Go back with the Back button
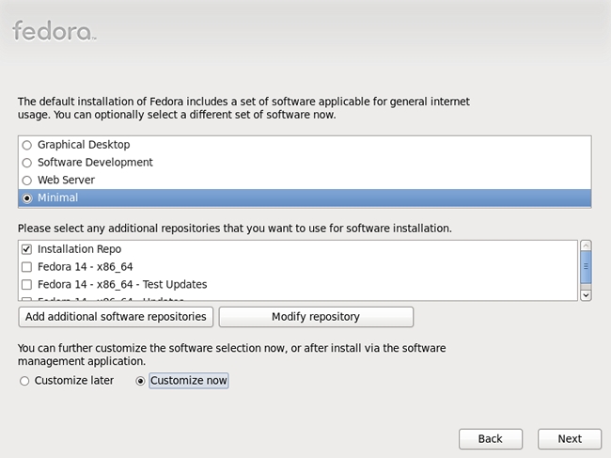Image resolution: width=611 pixels, height=458 pixels. 491,439
